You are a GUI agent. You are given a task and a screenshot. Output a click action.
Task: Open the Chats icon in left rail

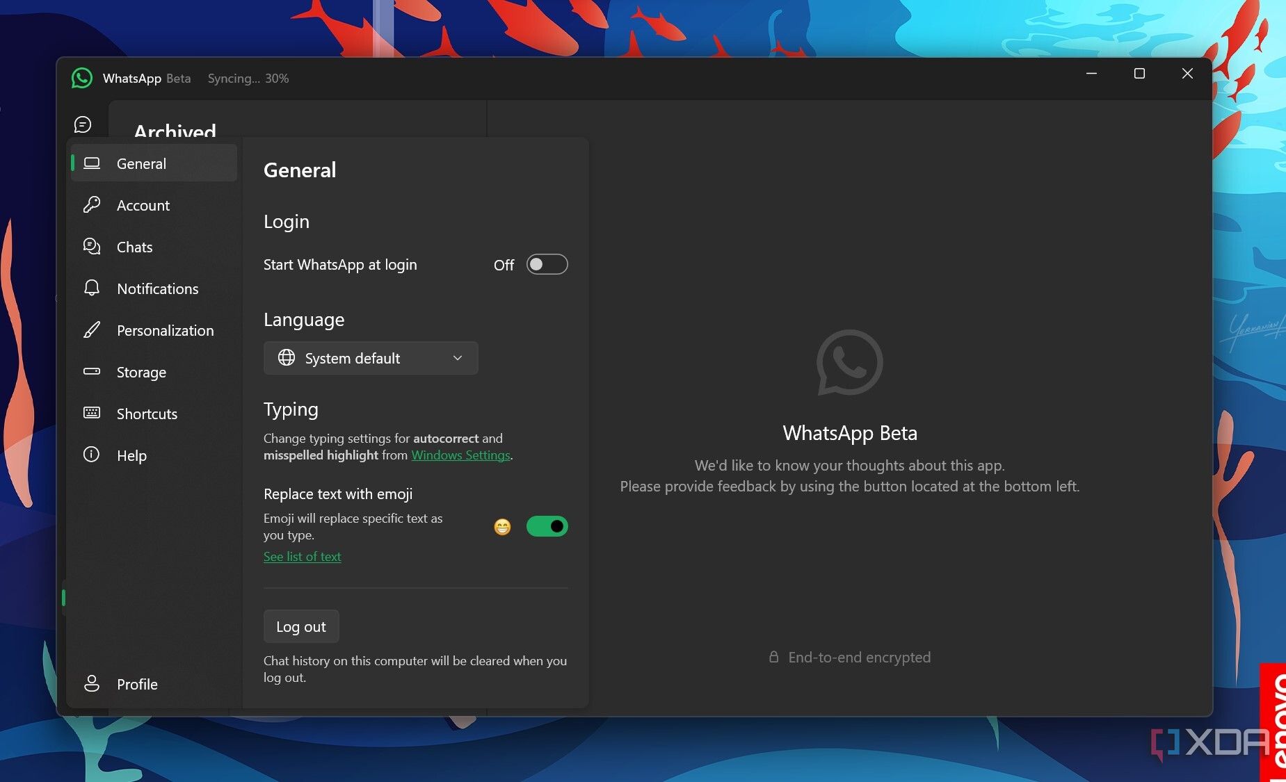point(83,124)
